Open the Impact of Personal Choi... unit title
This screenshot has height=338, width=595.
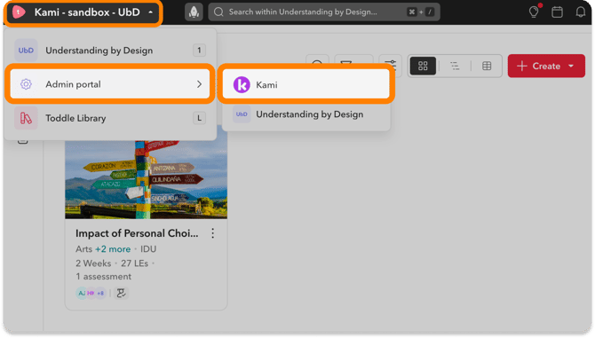tap(137, 233)
